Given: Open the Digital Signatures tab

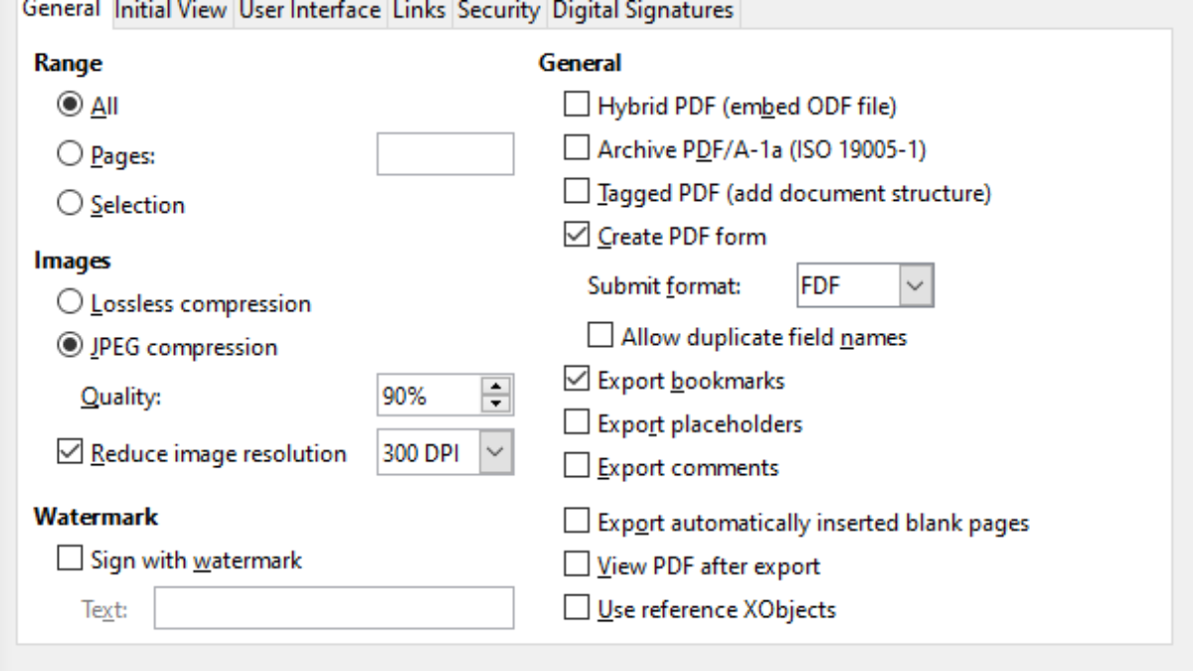Looking at the screenshot, I should [x=642, y=11].
